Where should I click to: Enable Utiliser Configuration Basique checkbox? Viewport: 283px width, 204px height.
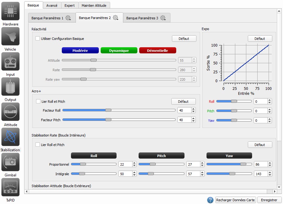tap(38, 38)
